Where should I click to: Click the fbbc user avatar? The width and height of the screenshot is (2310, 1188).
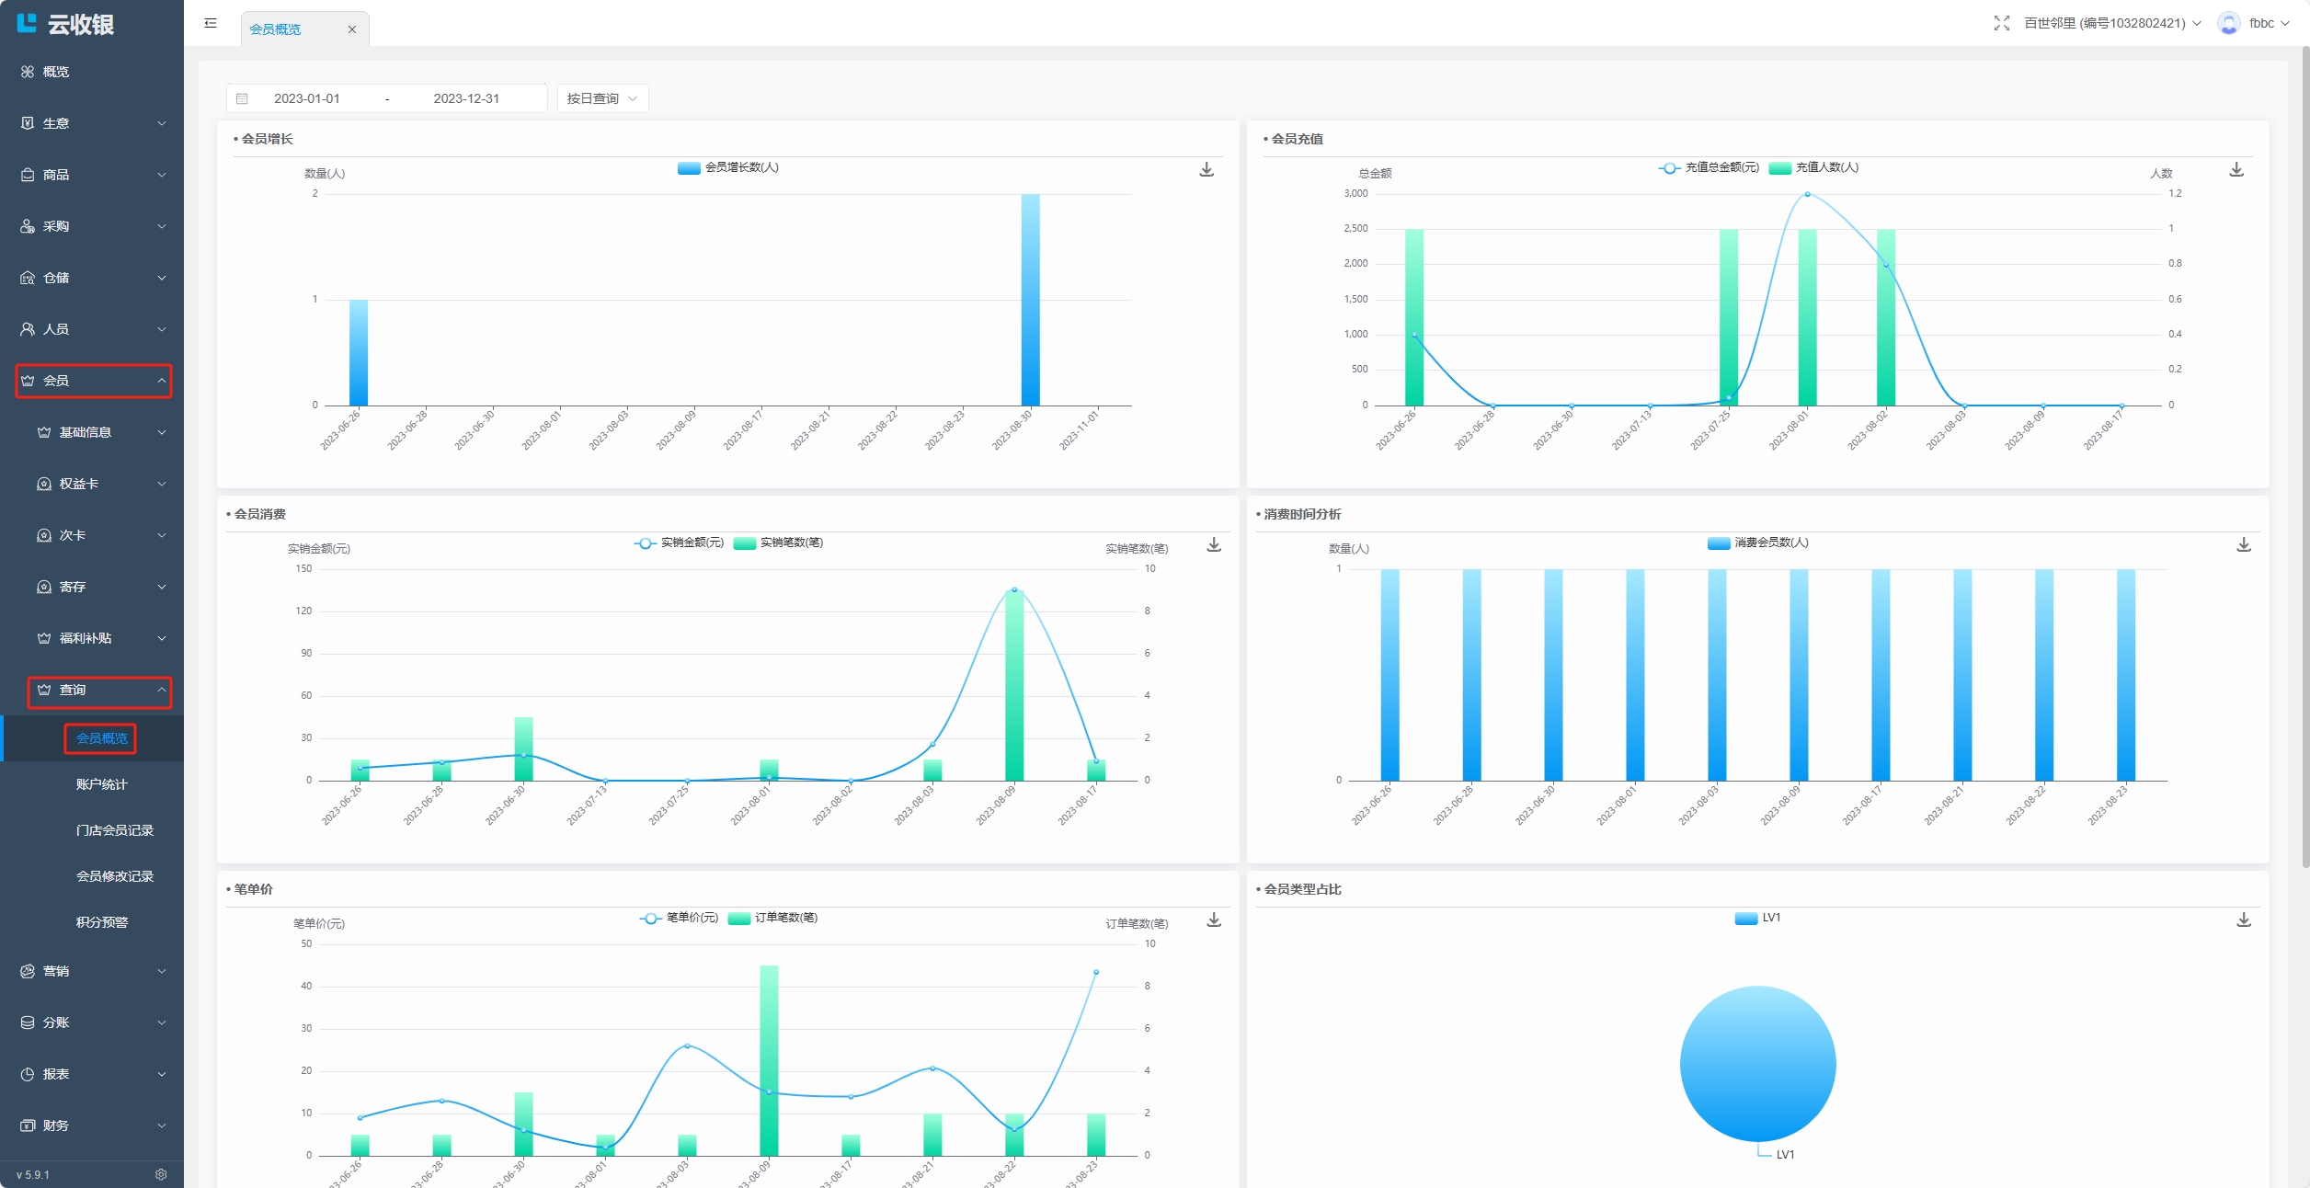2228,23
